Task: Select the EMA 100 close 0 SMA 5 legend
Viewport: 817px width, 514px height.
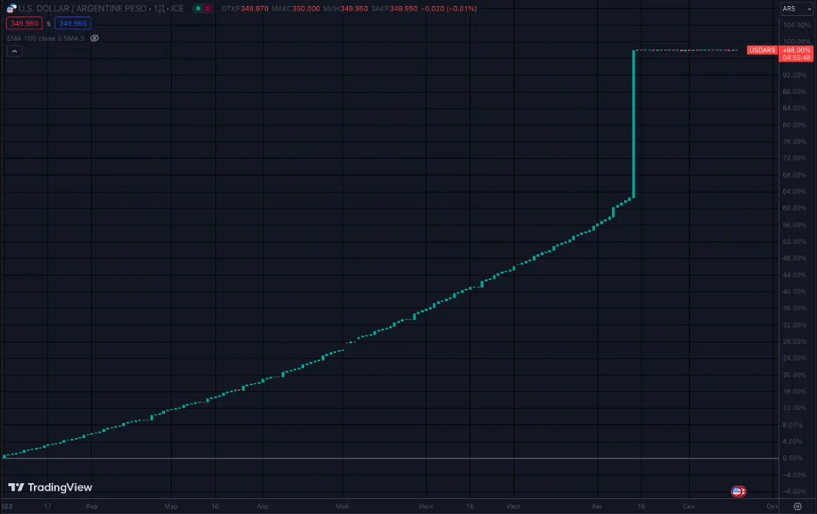Action: coord(46,38)
